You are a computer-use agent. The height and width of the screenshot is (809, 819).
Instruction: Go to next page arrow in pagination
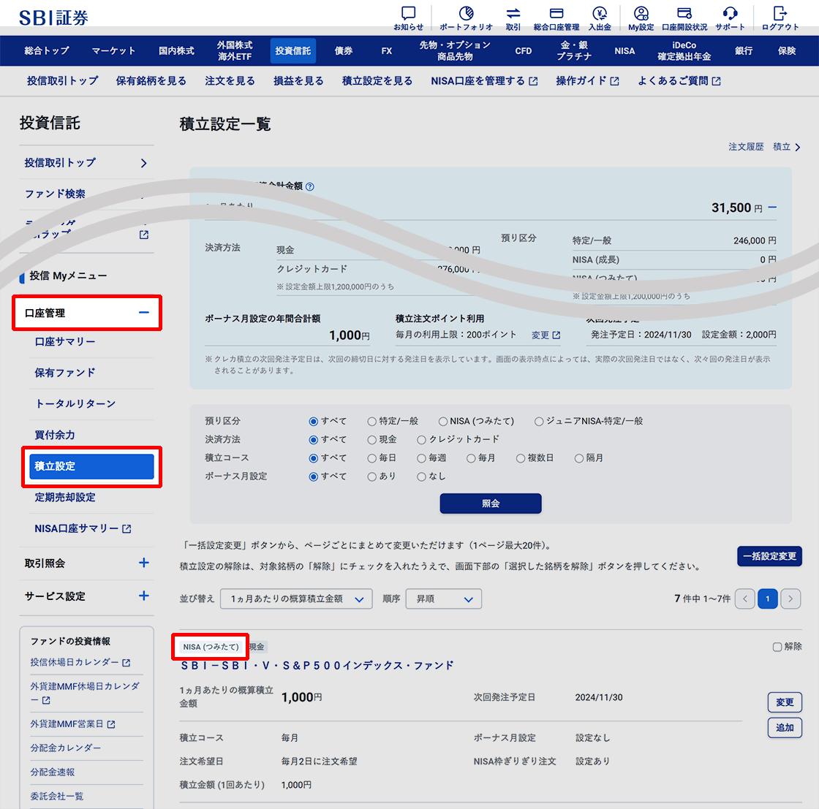pyautogui.click(x=790, y=599)
